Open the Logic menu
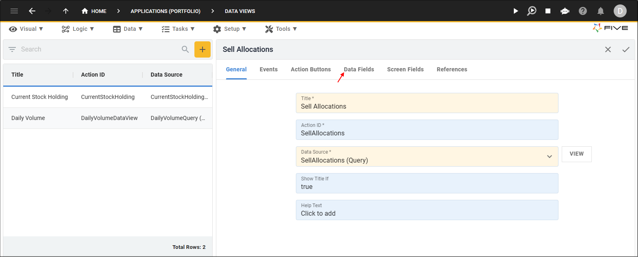 coord(78,29)
